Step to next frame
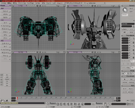This screenshot has height=108, width=135. click(x=61, y=104)
